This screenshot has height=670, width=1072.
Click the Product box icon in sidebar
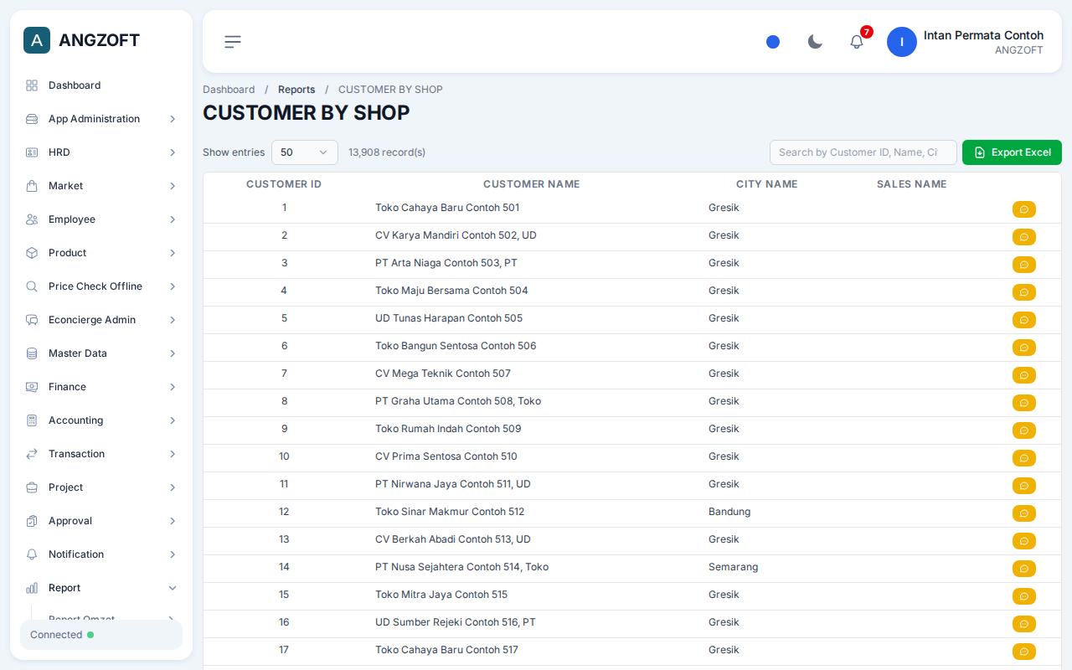32,253
